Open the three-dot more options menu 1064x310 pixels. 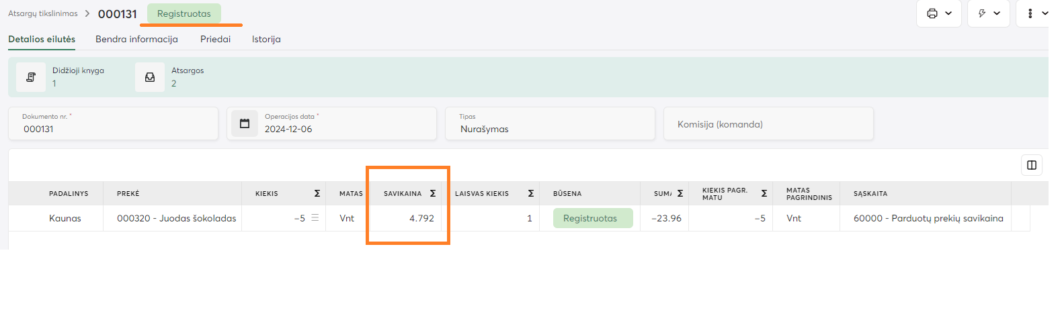click(1035, 13)
